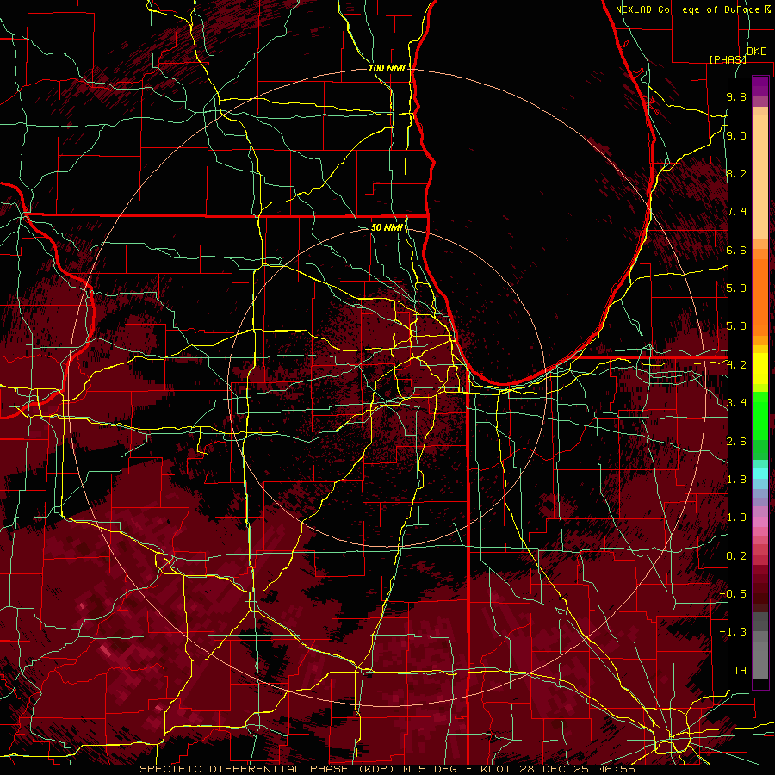Click the 1.0 value on the color scale
Screen dimensions: 775x775
tap(736, 518)
